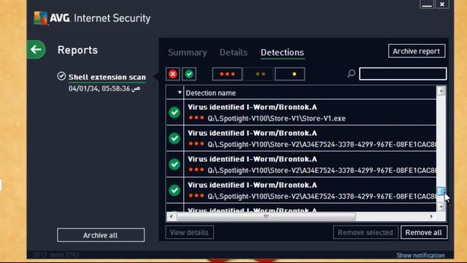Toggle the green check resolved detections filter
467x263 pixels.
189,74
